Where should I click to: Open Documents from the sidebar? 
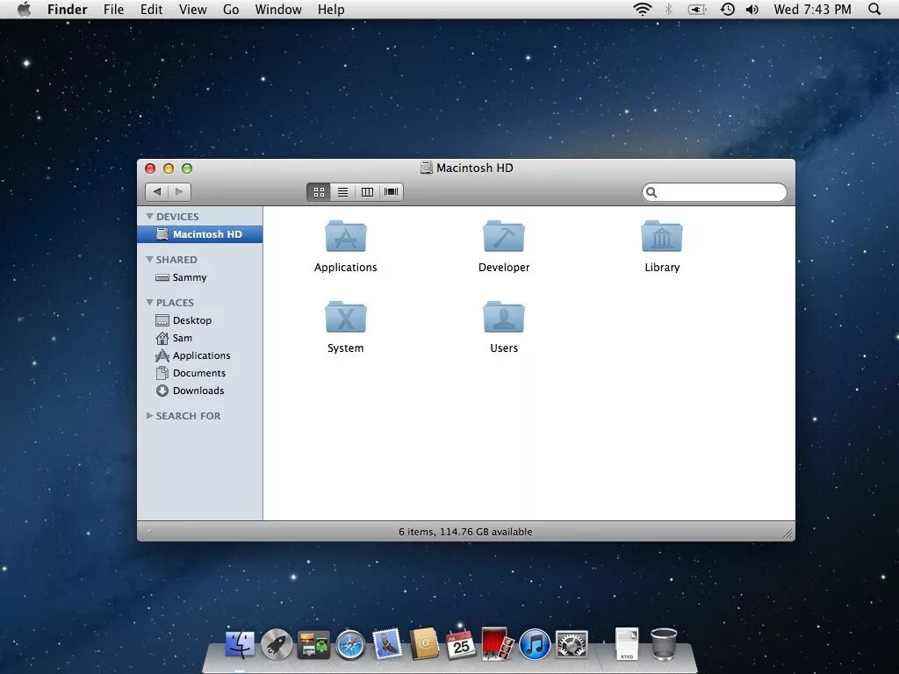tap(199, 373)
